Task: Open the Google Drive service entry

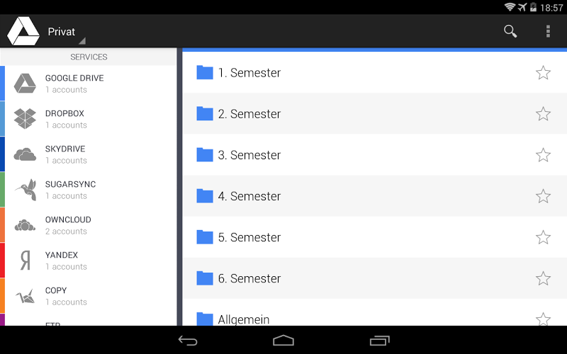Action: [x=88, y=84]
